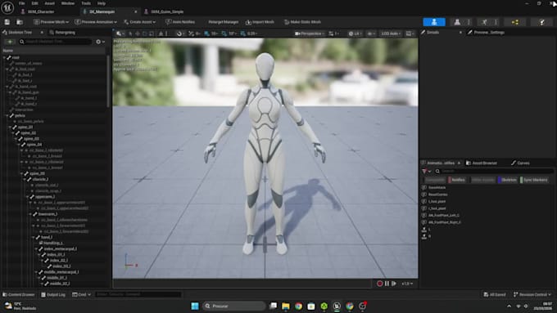
Task: Click the taskbar search box Procurar
Action: coord(234,306)
